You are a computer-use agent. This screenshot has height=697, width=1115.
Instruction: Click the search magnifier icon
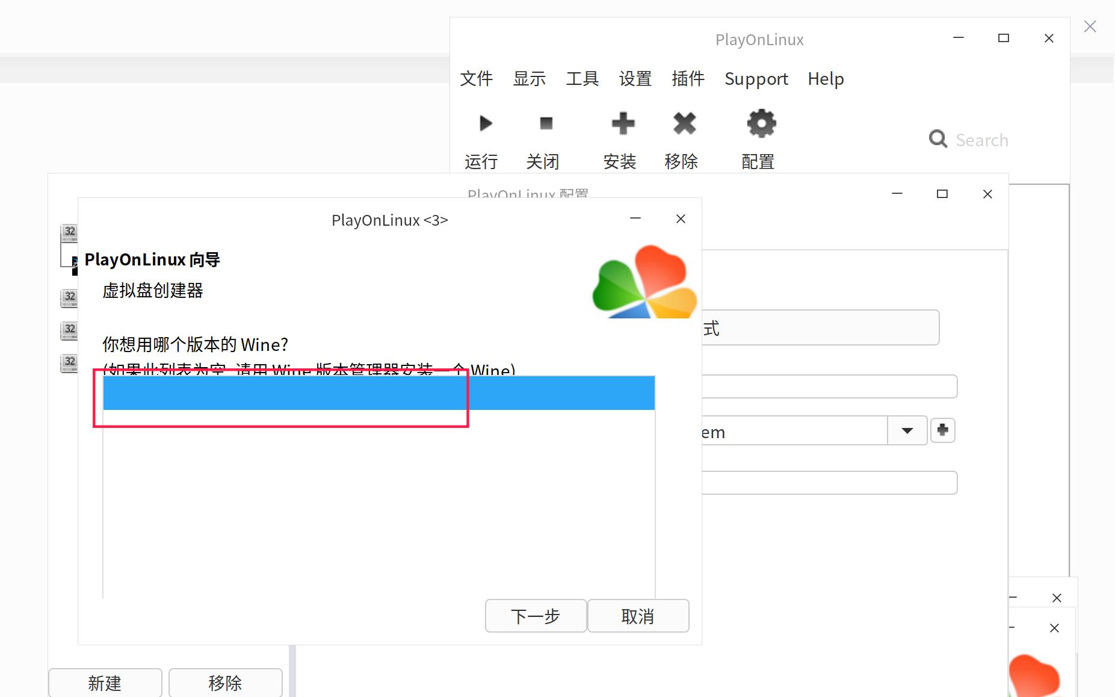(x=938, y=139)
